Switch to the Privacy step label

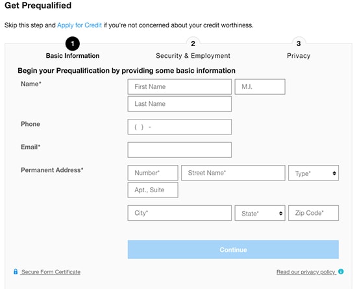click(299, 56)
